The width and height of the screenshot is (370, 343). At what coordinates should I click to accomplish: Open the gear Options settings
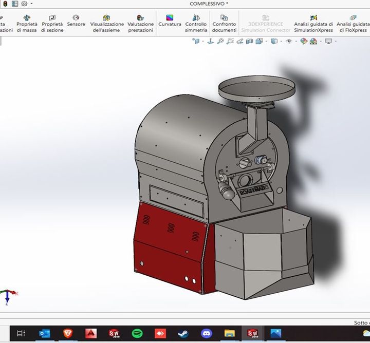click(24, 4)
